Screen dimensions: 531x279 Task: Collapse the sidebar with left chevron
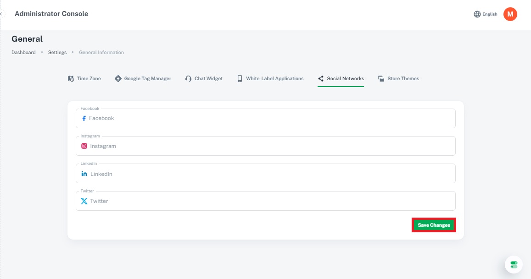pyautogui.click(x=1, y=14)
